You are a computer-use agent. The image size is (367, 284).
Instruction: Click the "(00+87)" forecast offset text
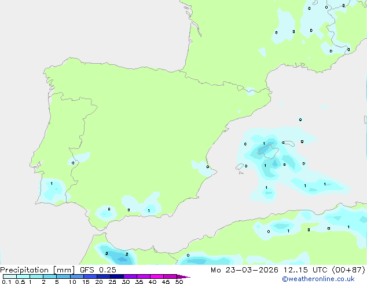(x=348, y=270)
